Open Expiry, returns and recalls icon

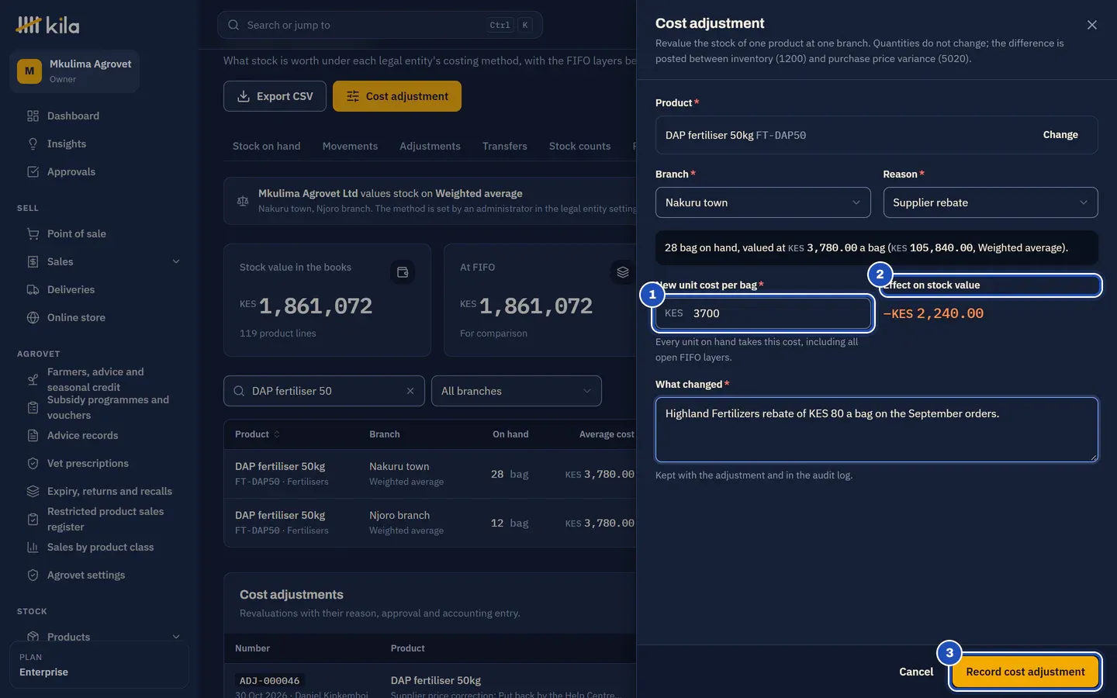(33, 491)
